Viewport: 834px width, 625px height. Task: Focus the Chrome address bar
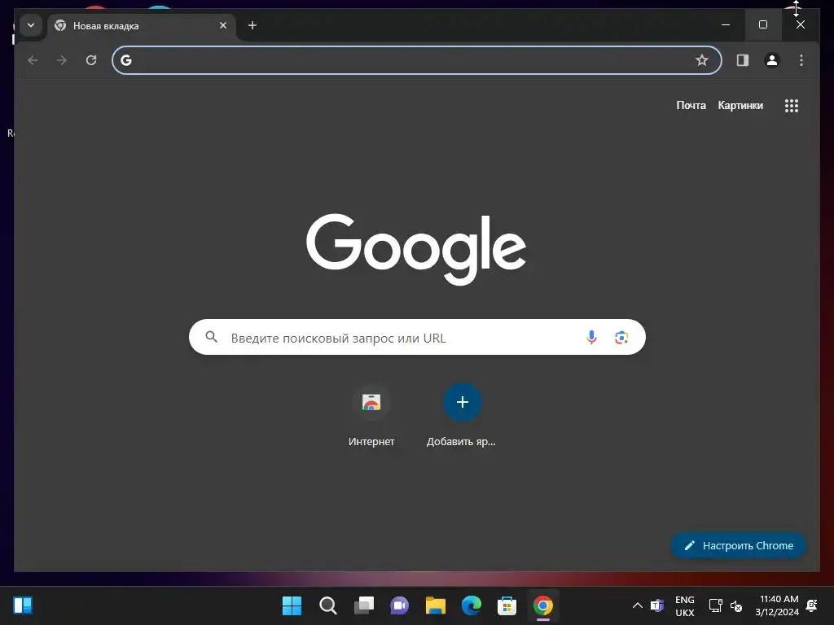[416, 60]
